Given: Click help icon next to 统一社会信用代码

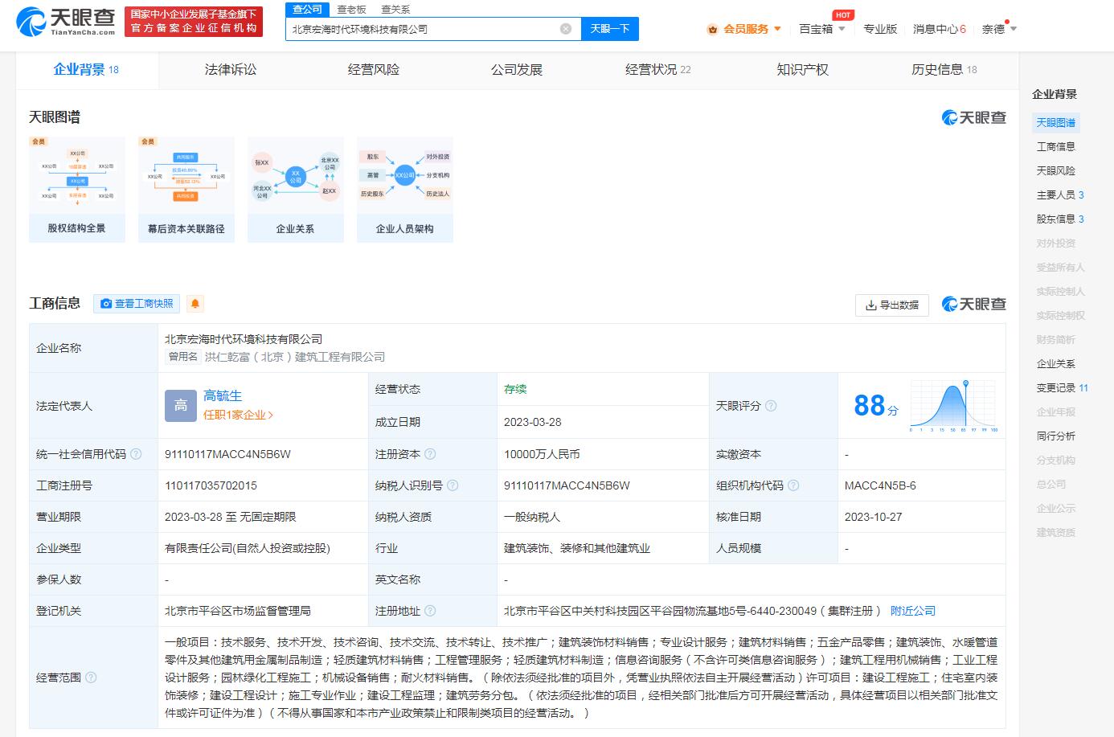Looking at the screenshot, I should [136, 454].
